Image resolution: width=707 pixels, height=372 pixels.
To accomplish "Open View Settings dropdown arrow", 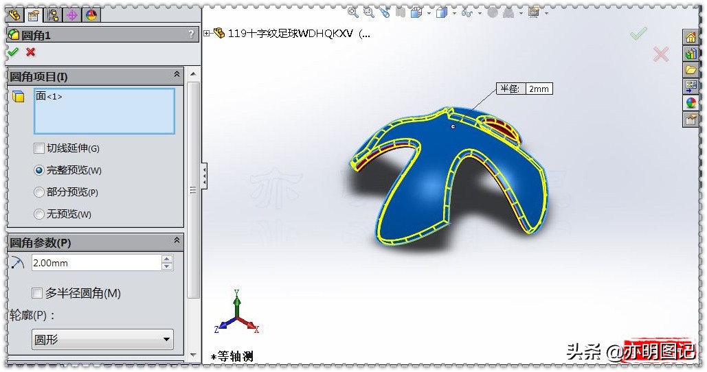I will [546, 13].
